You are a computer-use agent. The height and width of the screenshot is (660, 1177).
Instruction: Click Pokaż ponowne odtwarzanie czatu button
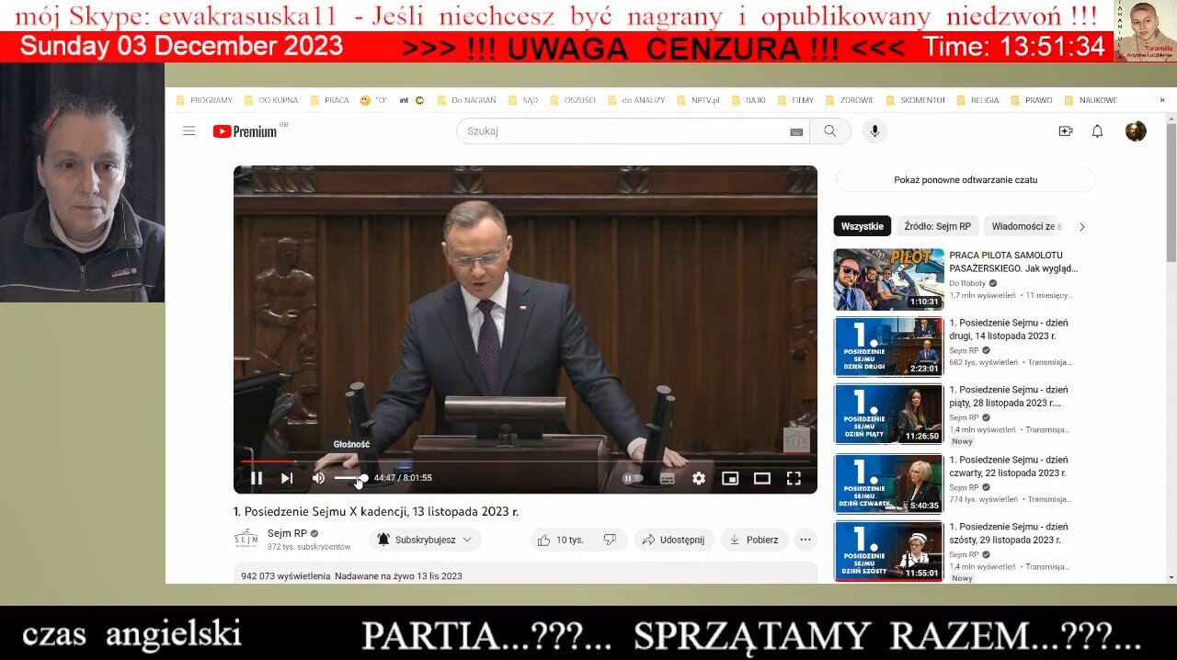[966, 180]
